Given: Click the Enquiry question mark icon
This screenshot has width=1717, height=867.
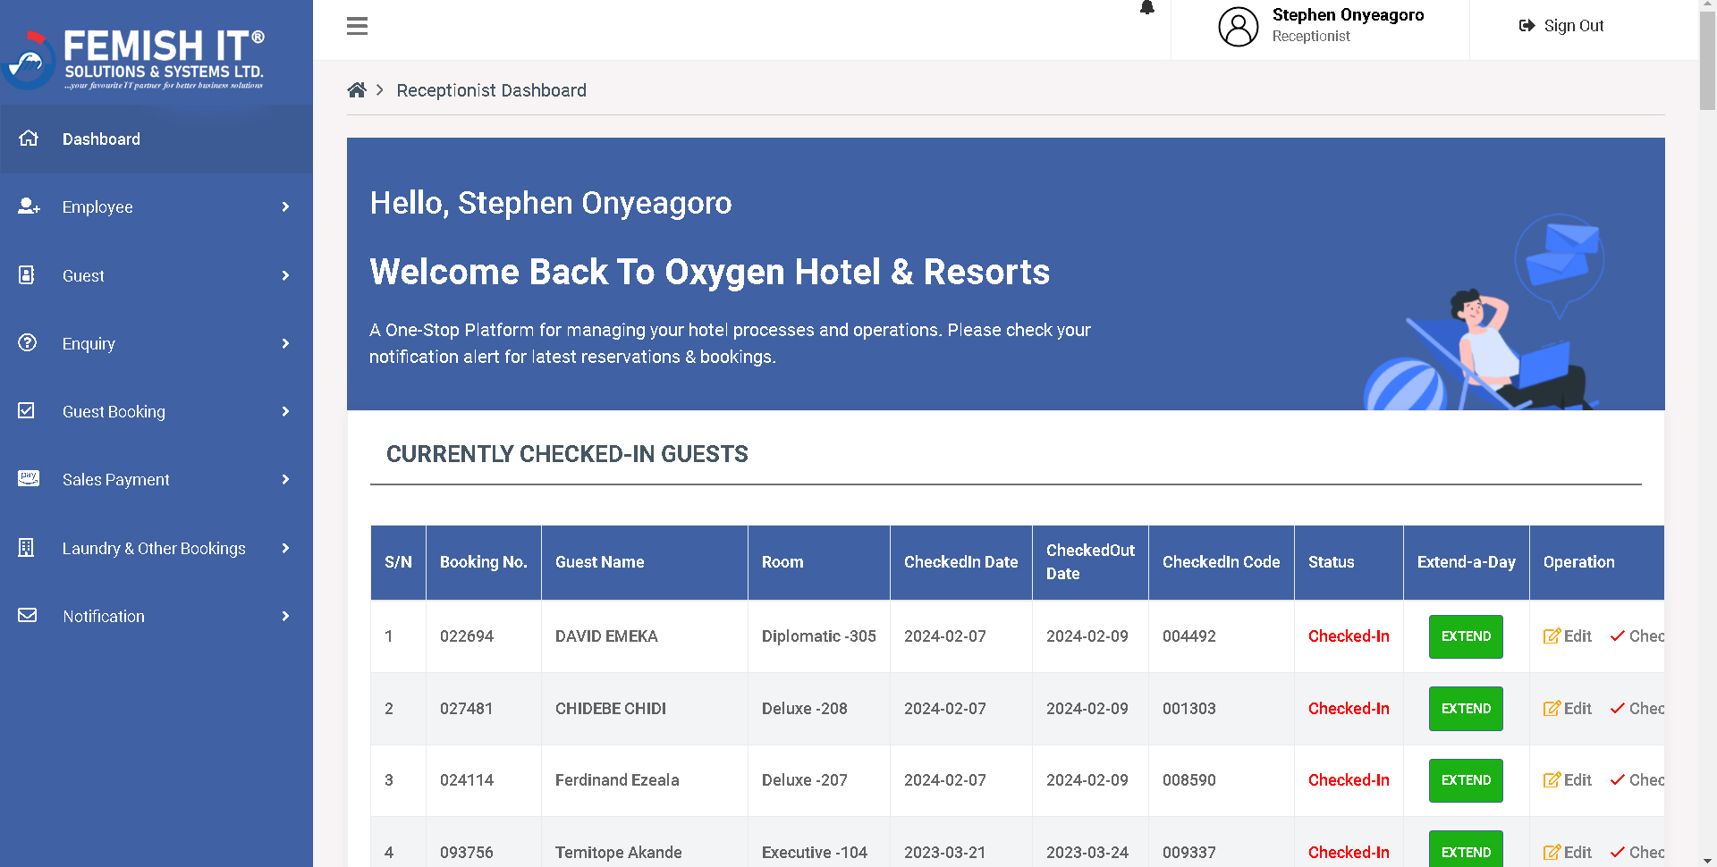Looking at the screenshot, I should [x=28, y=342].
